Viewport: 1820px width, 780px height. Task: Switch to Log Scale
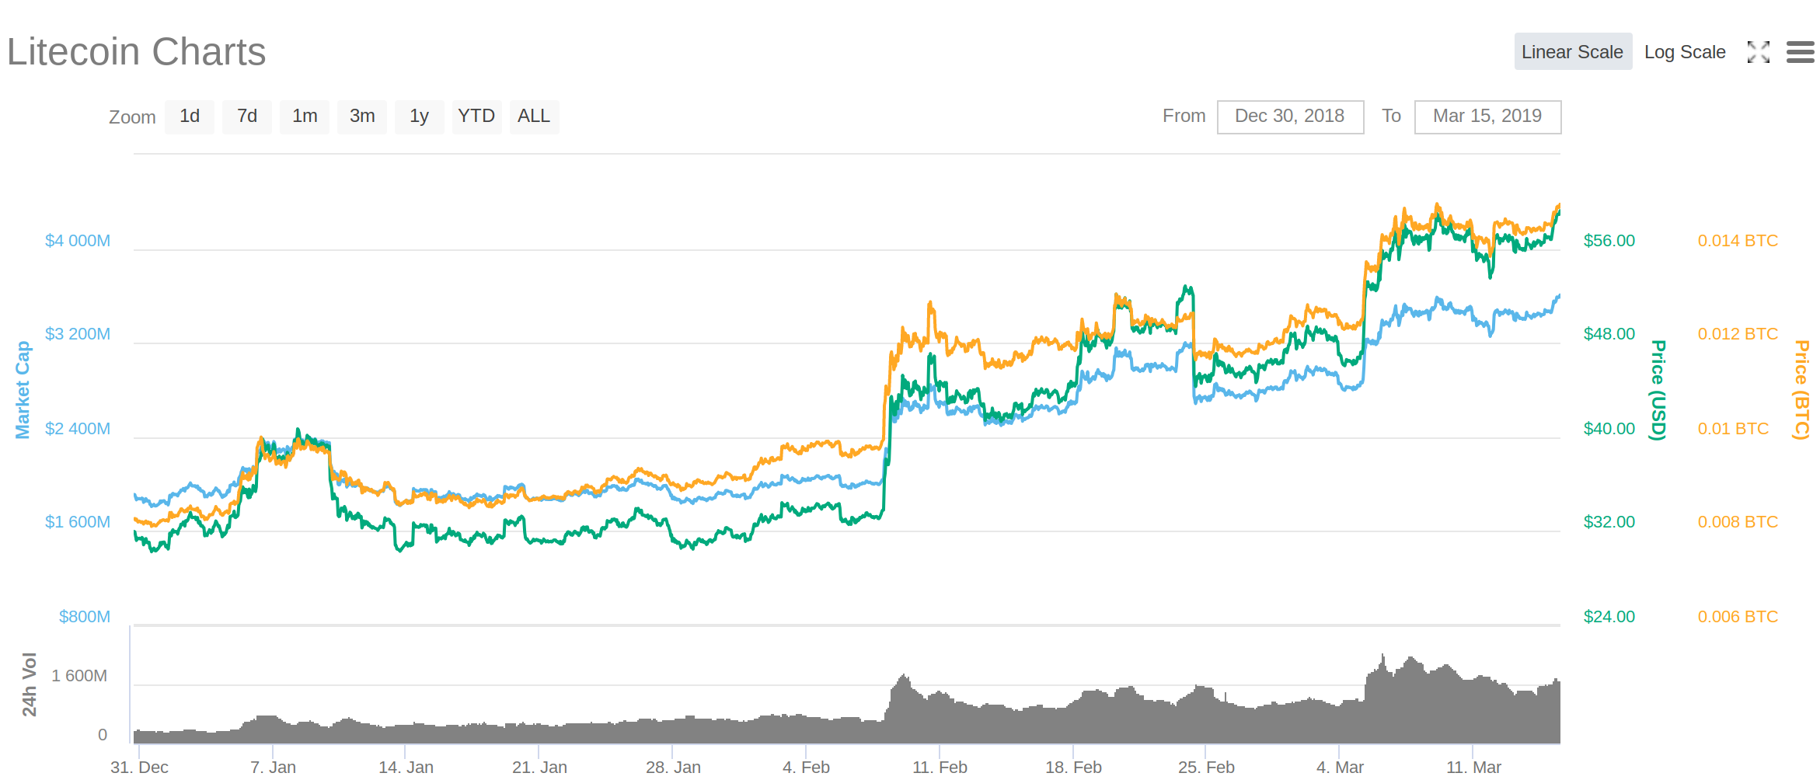(1685, 52)
